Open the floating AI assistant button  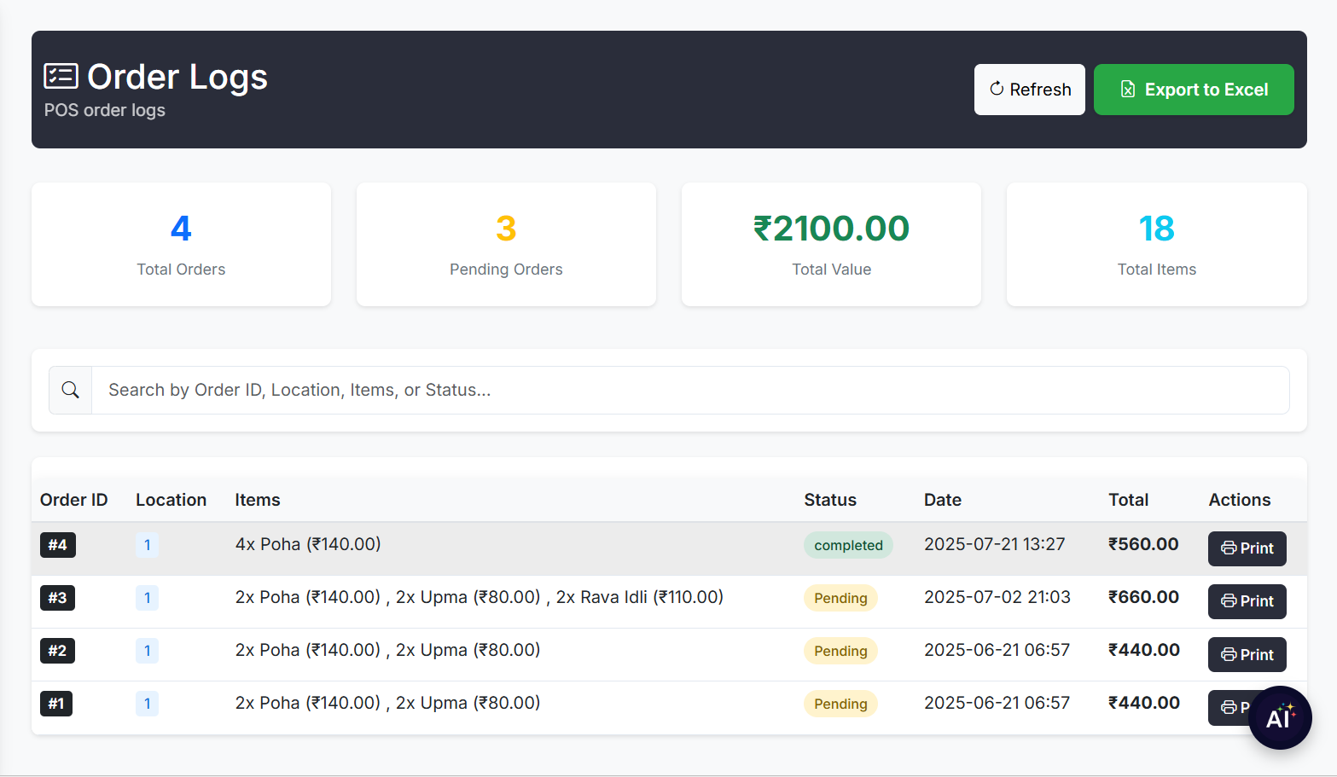point(1279,717)
